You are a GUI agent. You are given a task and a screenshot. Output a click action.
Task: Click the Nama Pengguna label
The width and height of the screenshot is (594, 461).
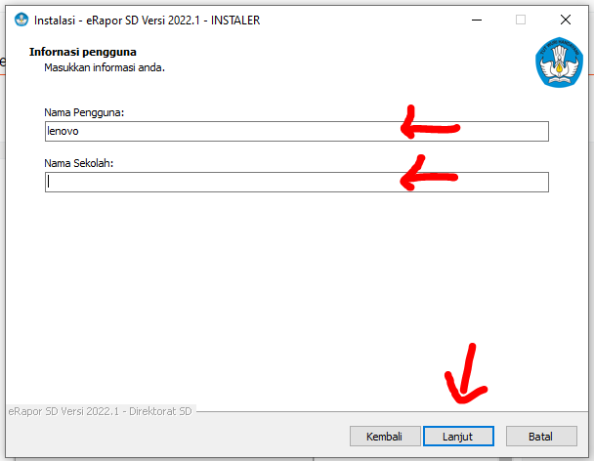coord(84,113)
